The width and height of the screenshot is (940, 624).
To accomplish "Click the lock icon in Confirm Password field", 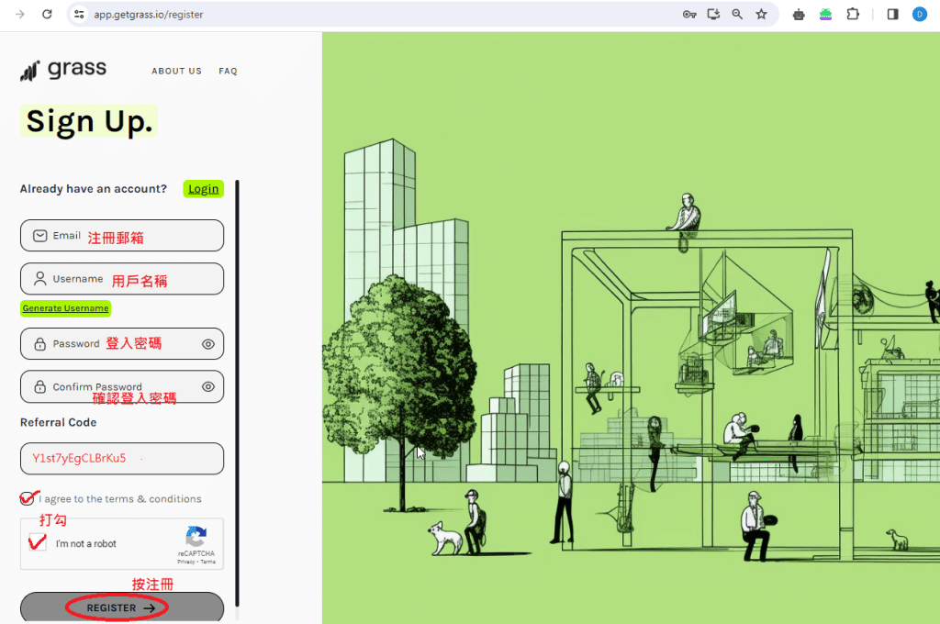I will tap(40, 386).
